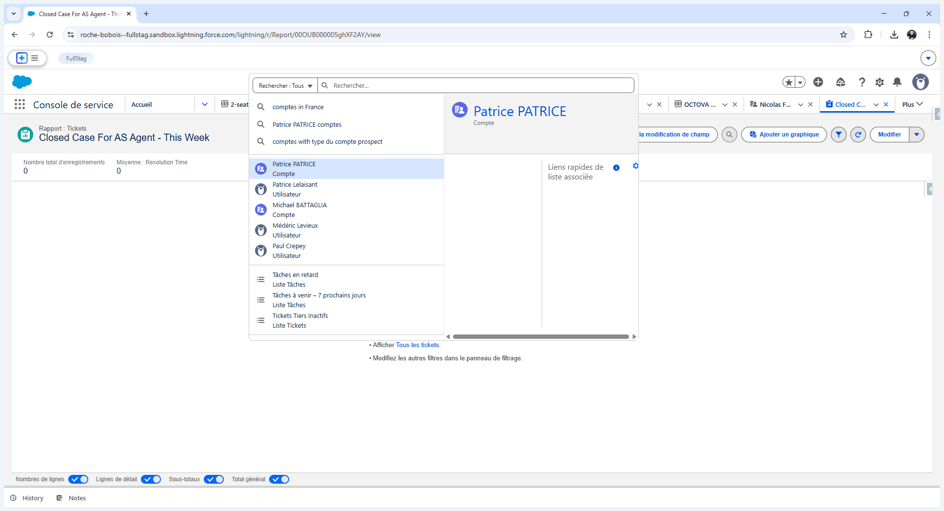Image resolution: width=944 pixels, height=511 pixels.
Task: Expand the Modifier button dropdown arrow
Action: point(917,135)
